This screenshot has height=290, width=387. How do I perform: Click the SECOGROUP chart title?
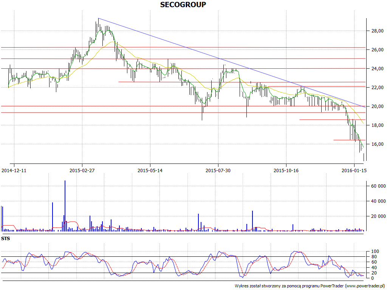[x=183, y=5]
